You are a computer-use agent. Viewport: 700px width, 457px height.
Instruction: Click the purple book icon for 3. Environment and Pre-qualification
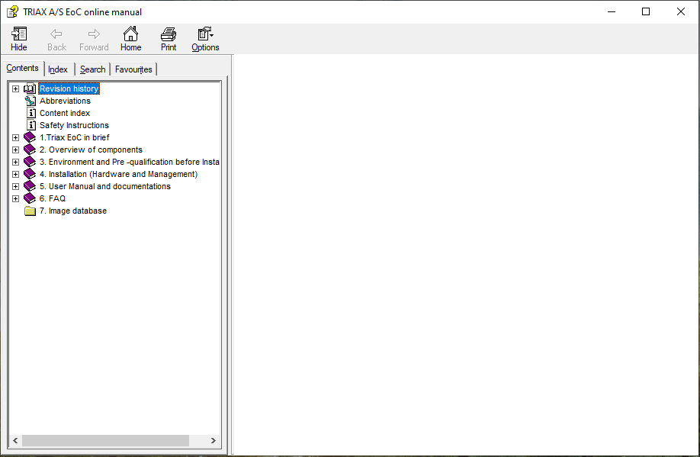click(x=30, y=162)
